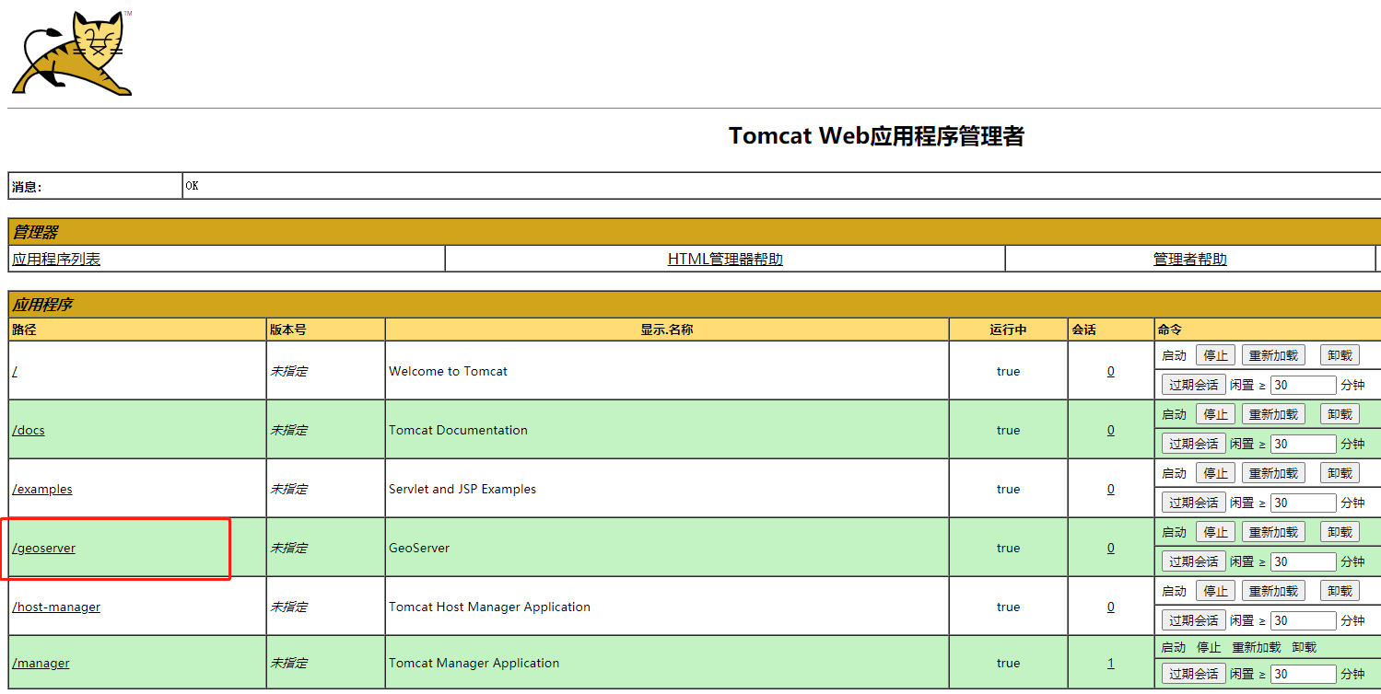Click the idle minutes field for /docs
1381x694 pixels.
(1303, 443)
